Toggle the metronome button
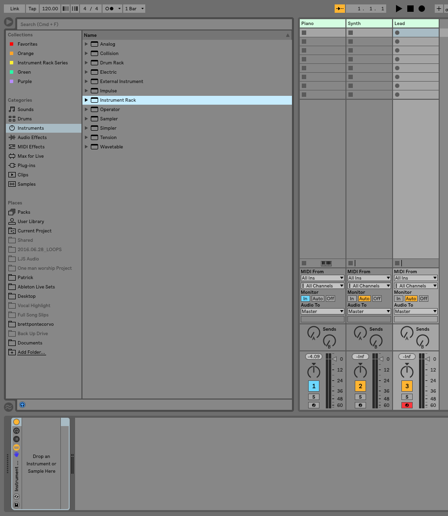448x516 pixels. pyautogui.click(x=109, y=8)
